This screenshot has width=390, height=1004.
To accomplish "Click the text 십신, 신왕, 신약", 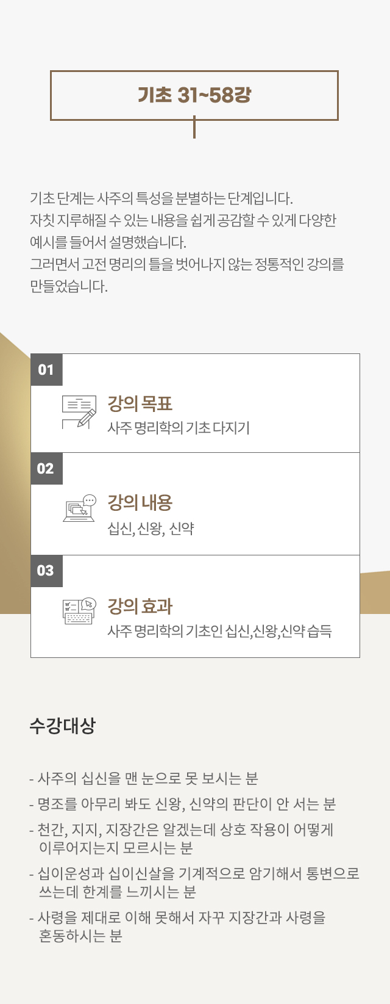I will coord(151,529).
